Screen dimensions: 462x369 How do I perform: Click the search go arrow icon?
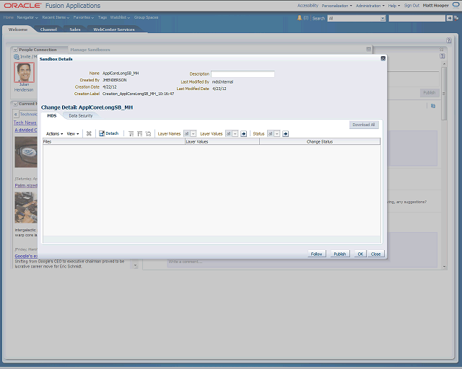click(449, 18)
